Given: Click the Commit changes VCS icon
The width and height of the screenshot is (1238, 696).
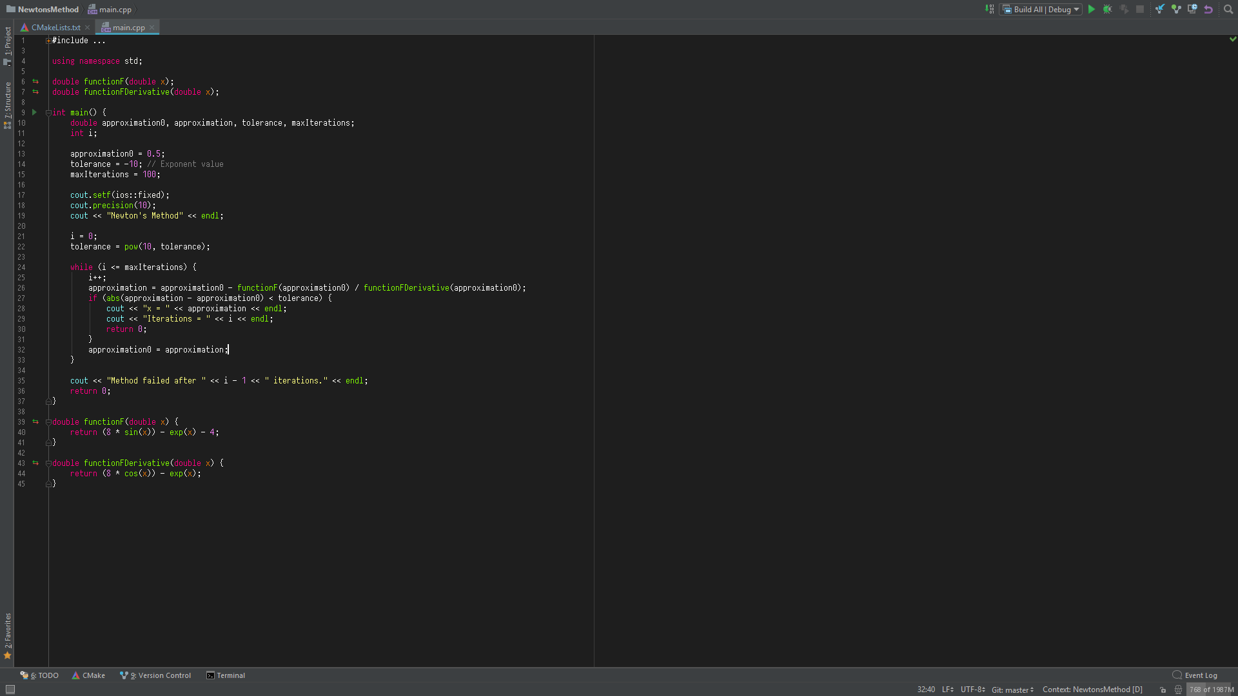Looking at the screenshot, I should (1176, 9).
